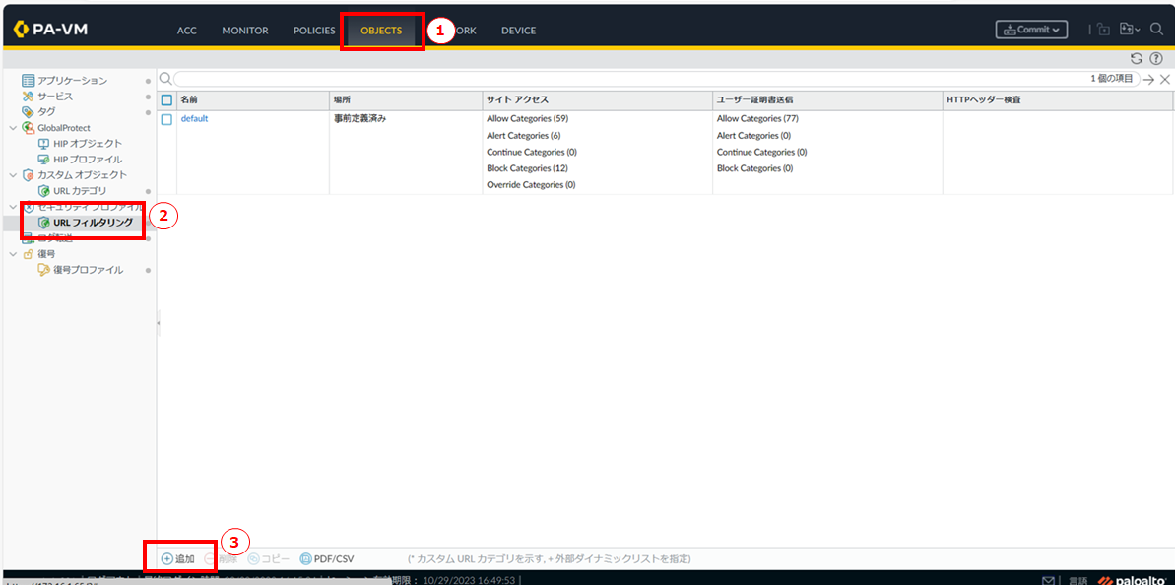Collapse the GlobalProtect tree node
The width and height of the screenshot is (1175, 585).
pyautogui.click(x=13, y=128)
